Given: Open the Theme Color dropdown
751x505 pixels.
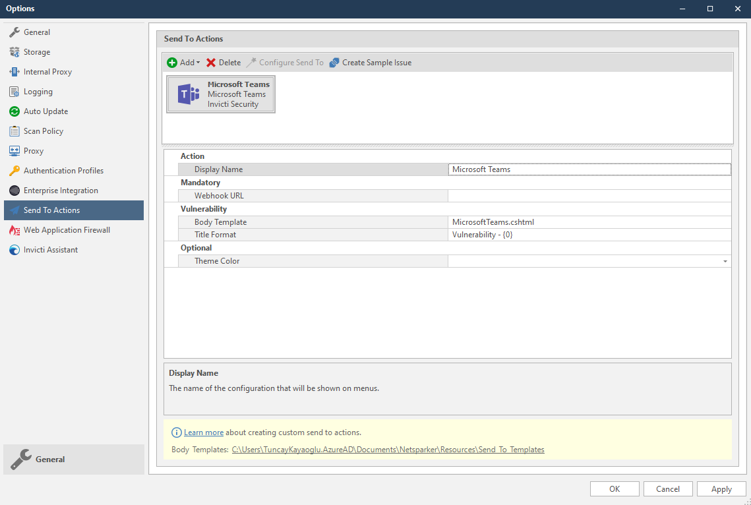Looking at the screenshot, I should pos(725,260).
